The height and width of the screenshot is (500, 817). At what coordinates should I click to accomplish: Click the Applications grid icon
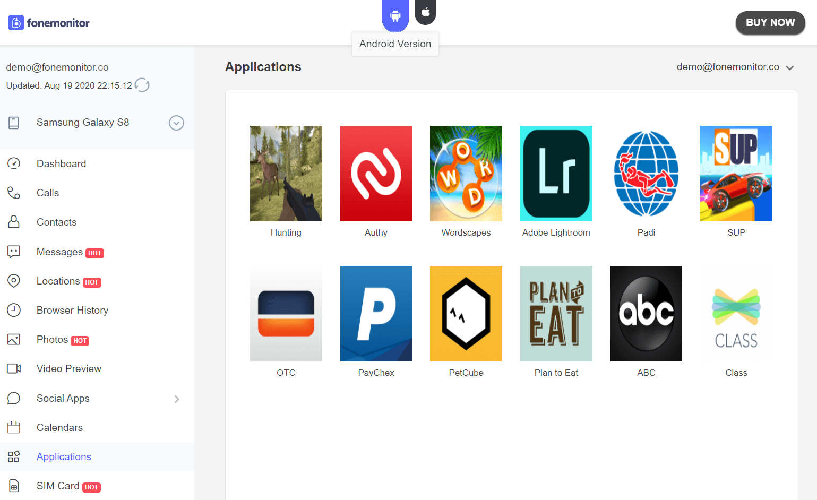(x=14, y=456)
